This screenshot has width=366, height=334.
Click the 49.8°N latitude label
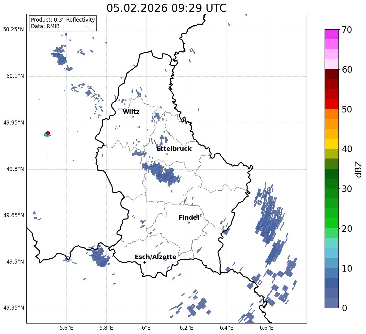pos(15,169)
